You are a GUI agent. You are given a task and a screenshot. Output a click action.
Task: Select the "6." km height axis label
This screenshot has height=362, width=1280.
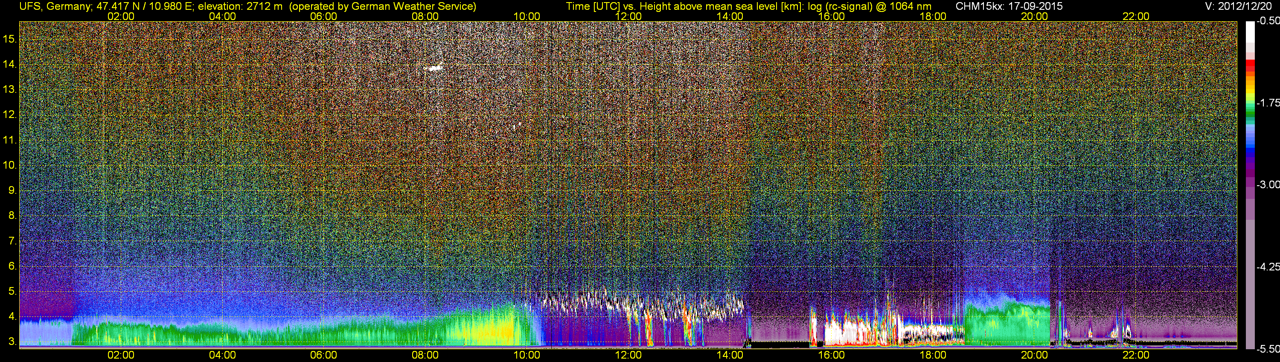[x=13, y=266]
